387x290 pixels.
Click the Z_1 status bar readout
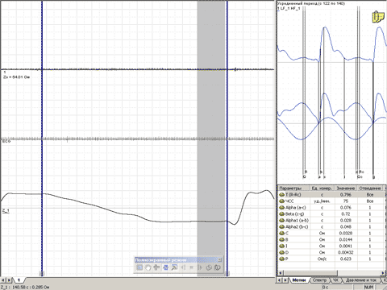(x=25, y=287)
